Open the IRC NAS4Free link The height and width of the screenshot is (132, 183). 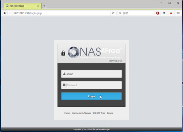[99, 113]
